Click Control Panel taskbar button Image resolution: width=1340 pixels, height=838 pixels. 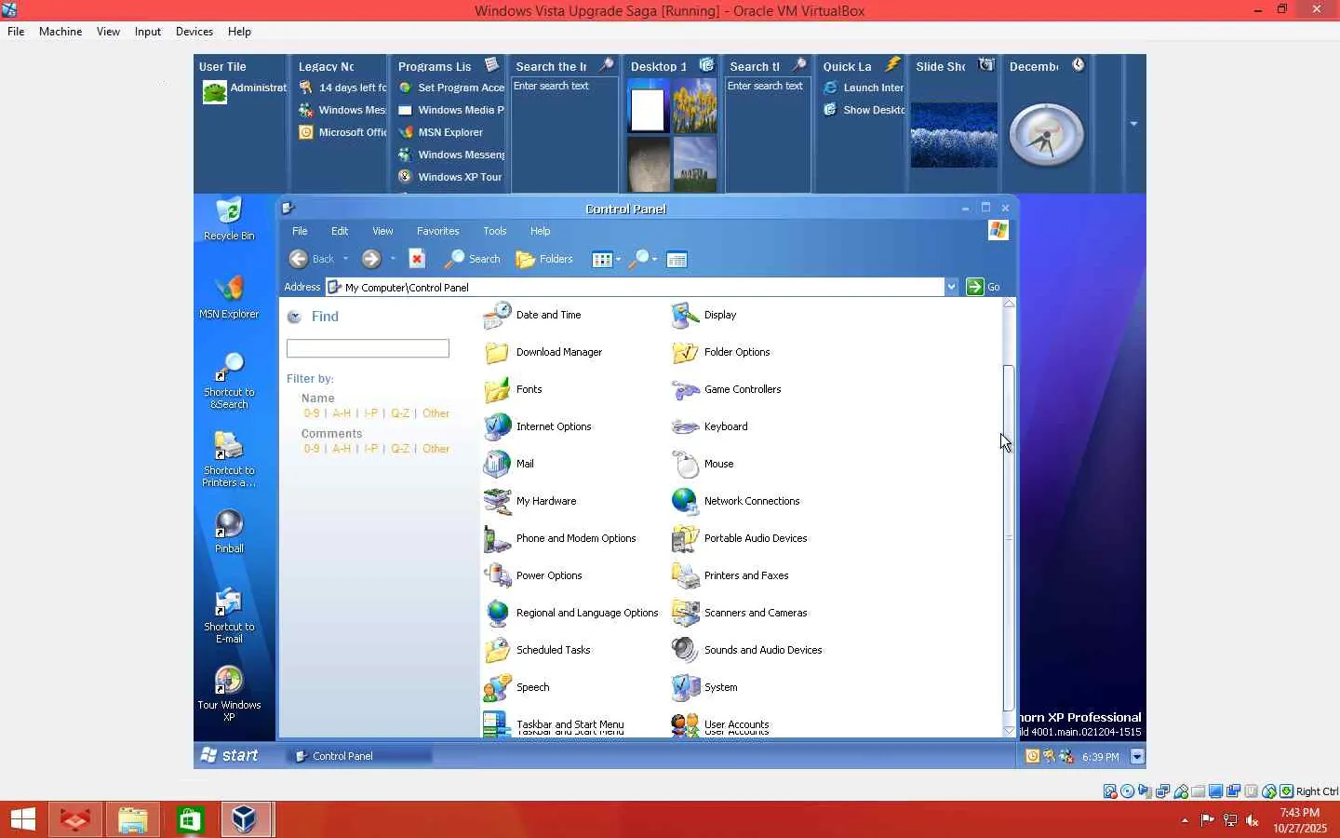tap(359, 756)
